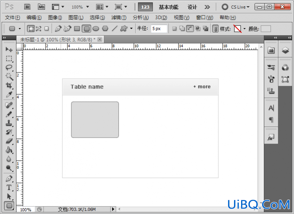Open the Clone Source panel icon
The height and width of the screenshot is (214, 294).
tap(271, 90)
